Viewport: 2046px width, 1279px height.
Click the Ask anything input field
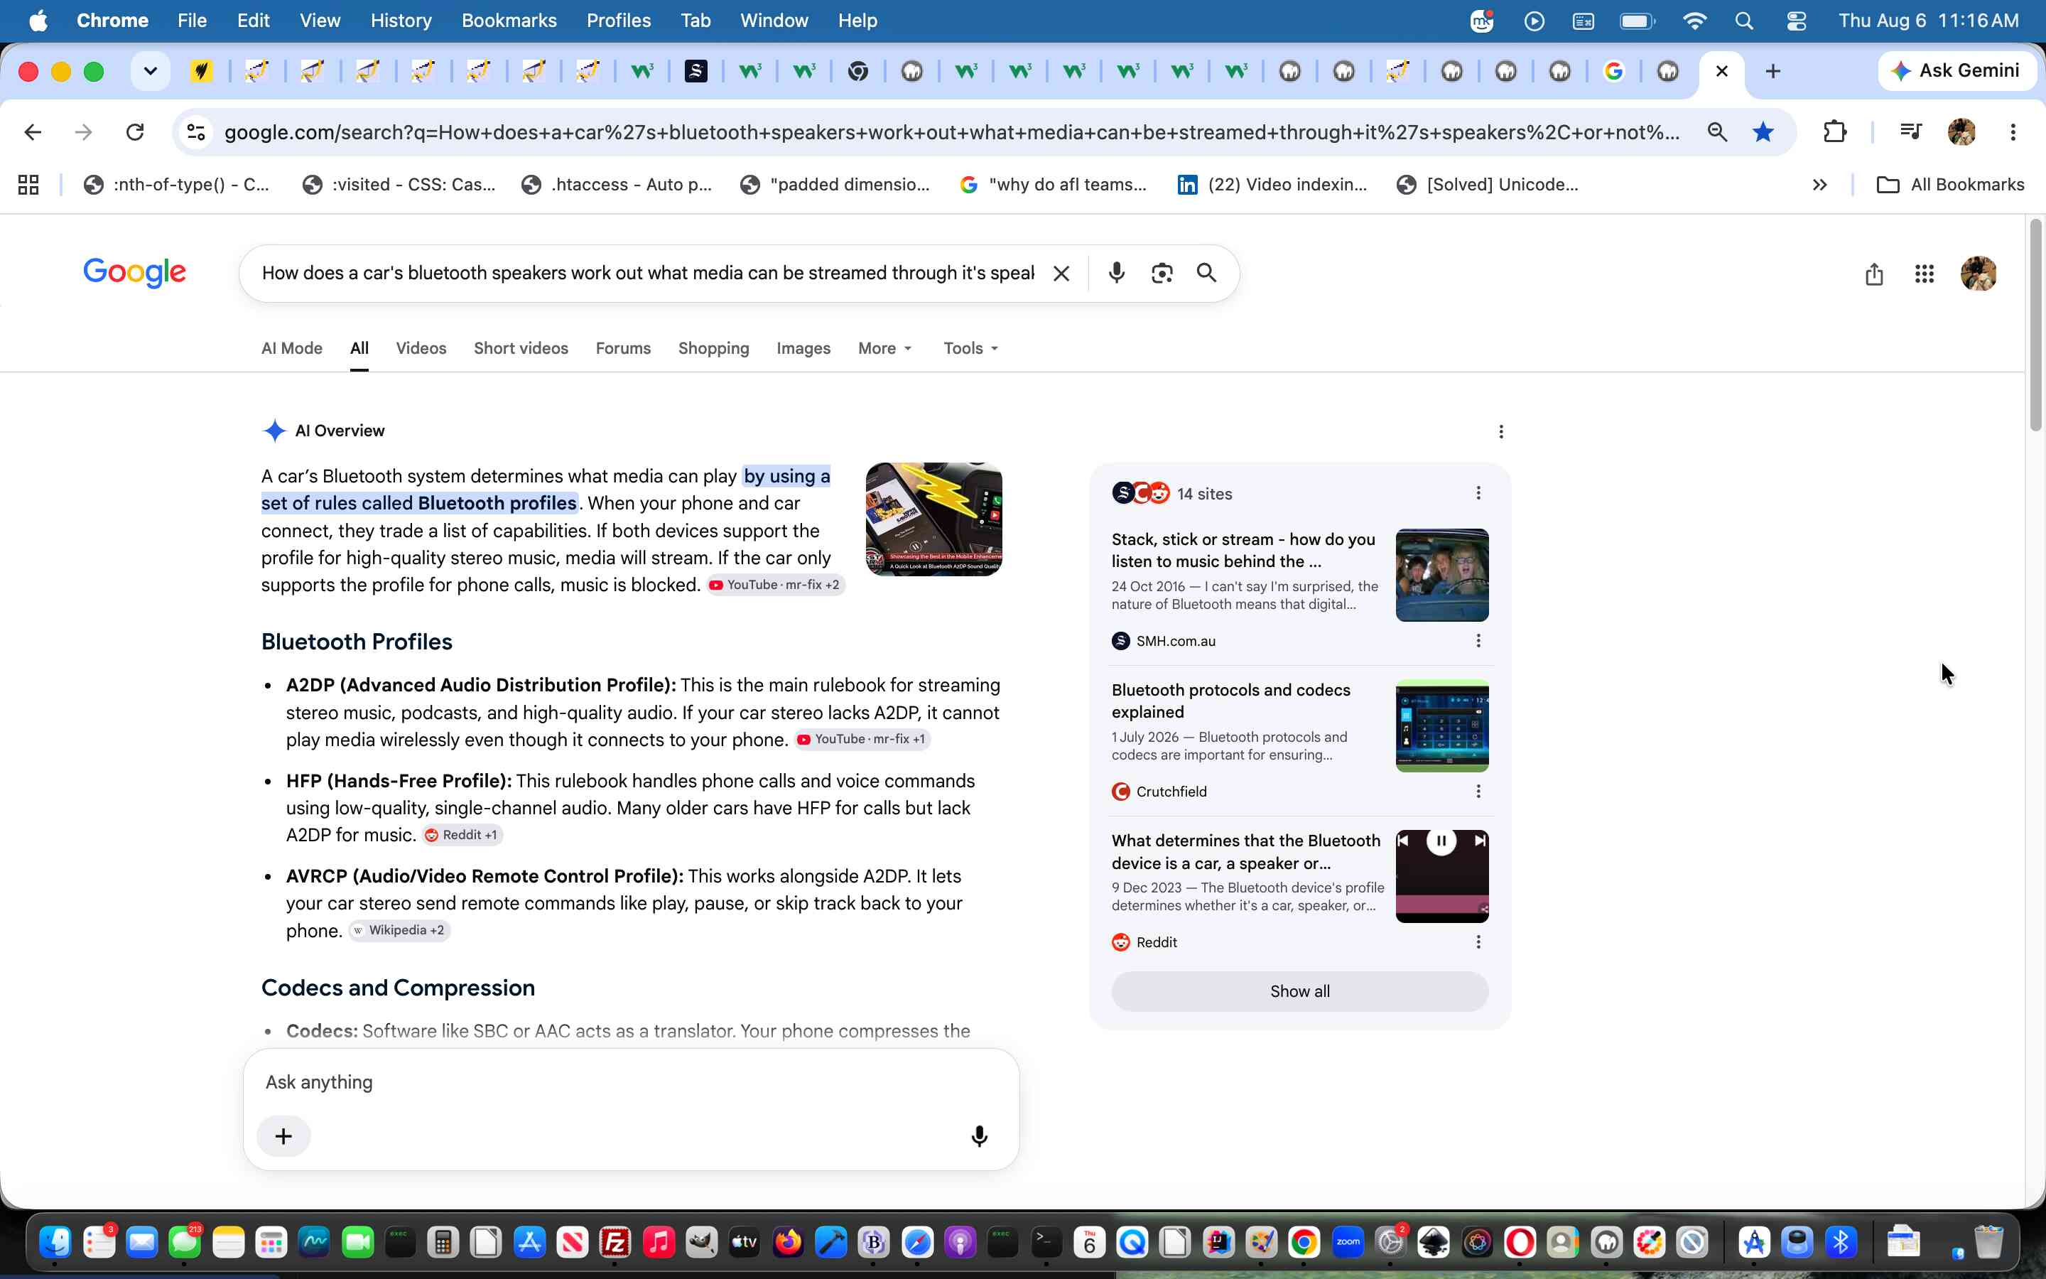(x=631, y=1083)
